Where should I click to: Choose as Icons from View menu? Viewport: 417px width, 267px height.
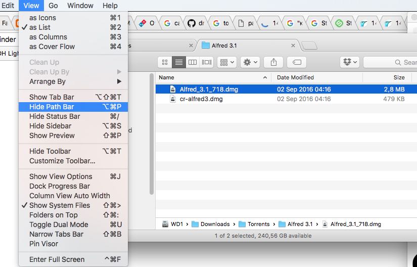click(73, 18)
